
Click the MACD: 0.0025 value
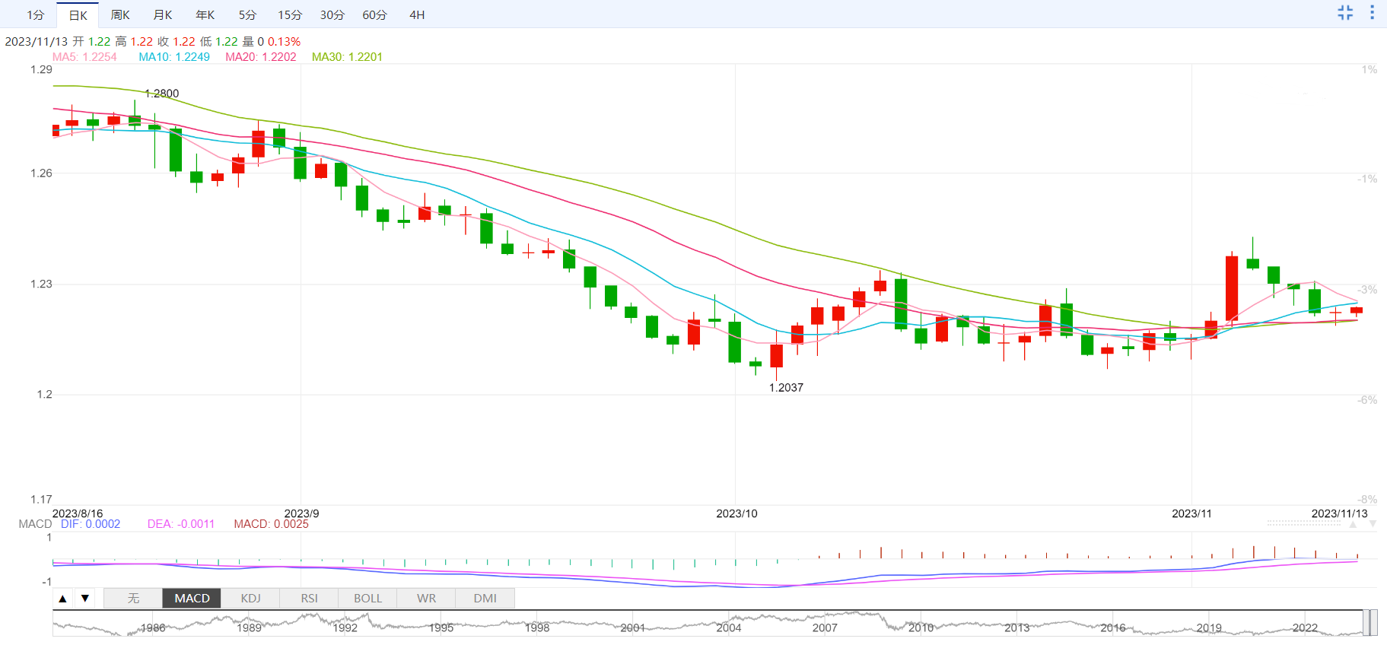pos(271,524)
